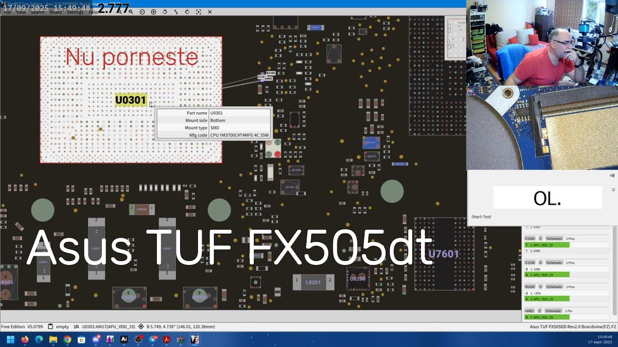Viewport: 618px width, 347px height.
Task: Open WinRAR from the taskbar
Action: 181,339
